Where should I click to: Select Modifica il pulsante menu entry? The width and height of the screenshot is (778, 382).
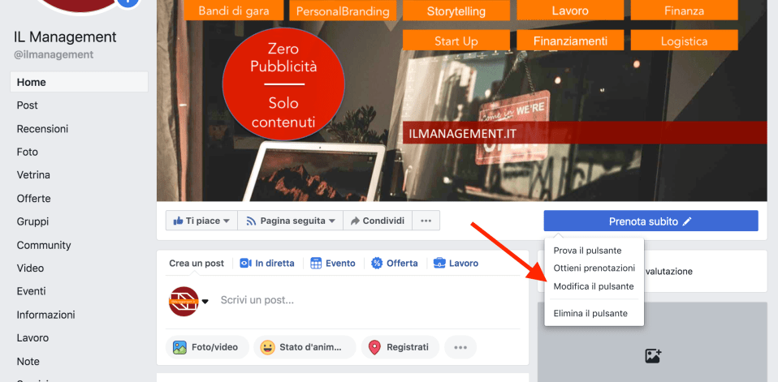(x=593, y=286)
